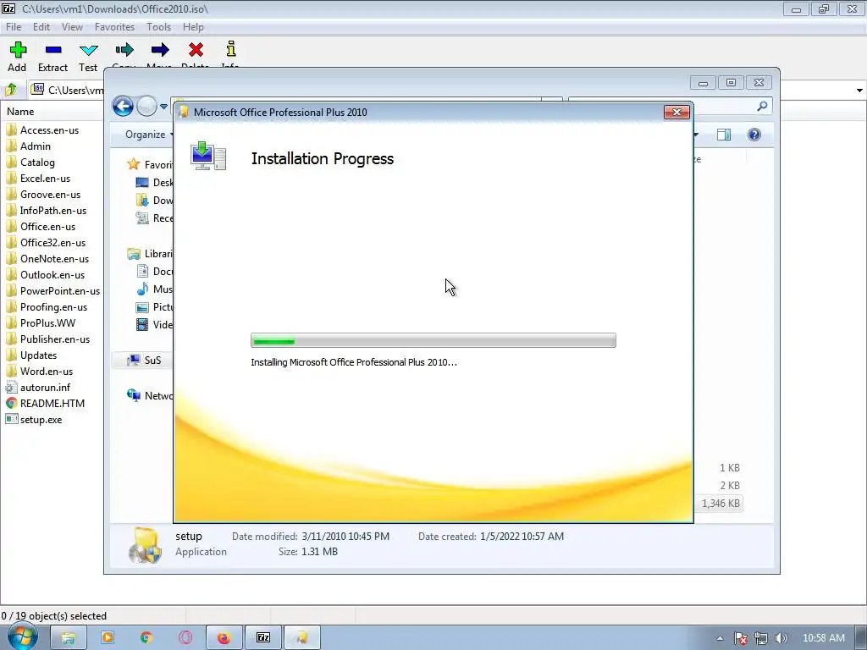This screenshot has width=867, height=650.
Task: Click the 7-Zip Move arrow icon
Action: [x=160, y=50]
